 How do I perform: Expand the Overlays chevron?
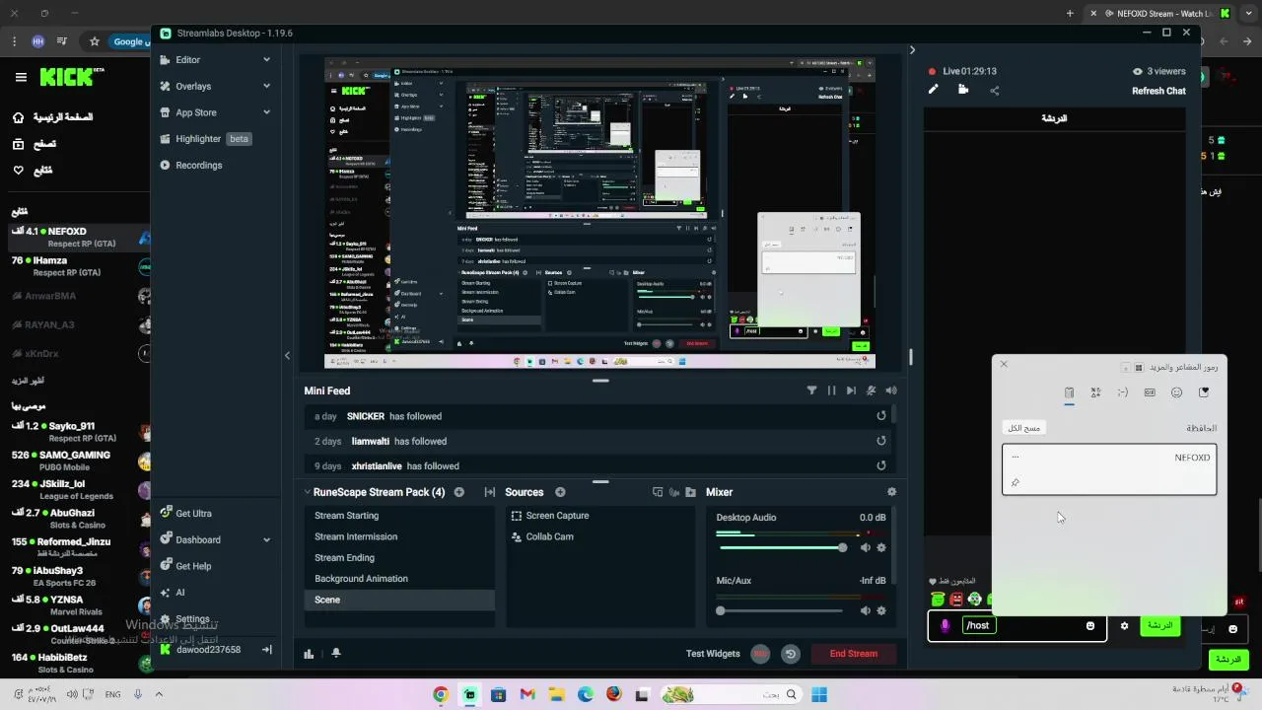click(266, 86)
